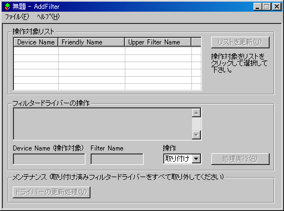
Task: Minimize the AddFilter window
Action: point(257,7)
